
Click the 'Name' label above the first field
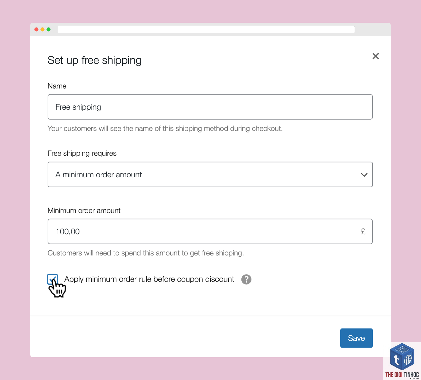57,86
